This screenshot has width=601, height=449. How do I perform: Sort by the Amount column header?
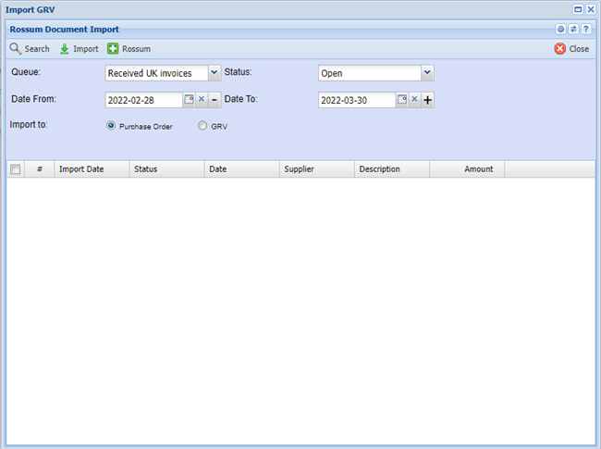pyautogui.click(x=466, y=169)
